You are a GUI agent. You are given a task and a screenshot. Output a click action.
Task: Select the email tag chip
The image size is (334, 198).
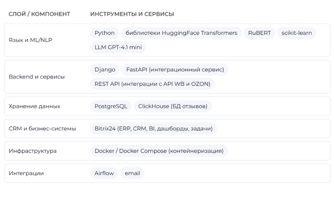coord(133,173)
